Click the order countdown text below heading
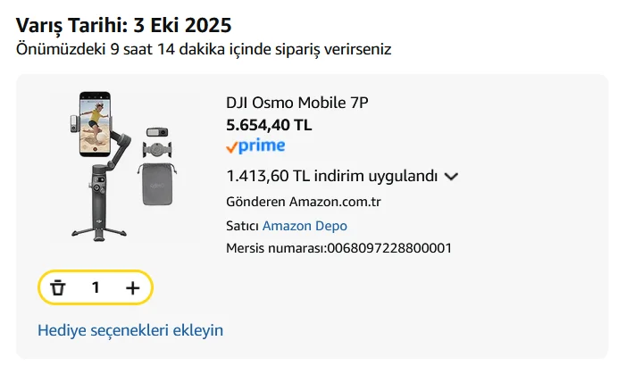 (204, 48)
